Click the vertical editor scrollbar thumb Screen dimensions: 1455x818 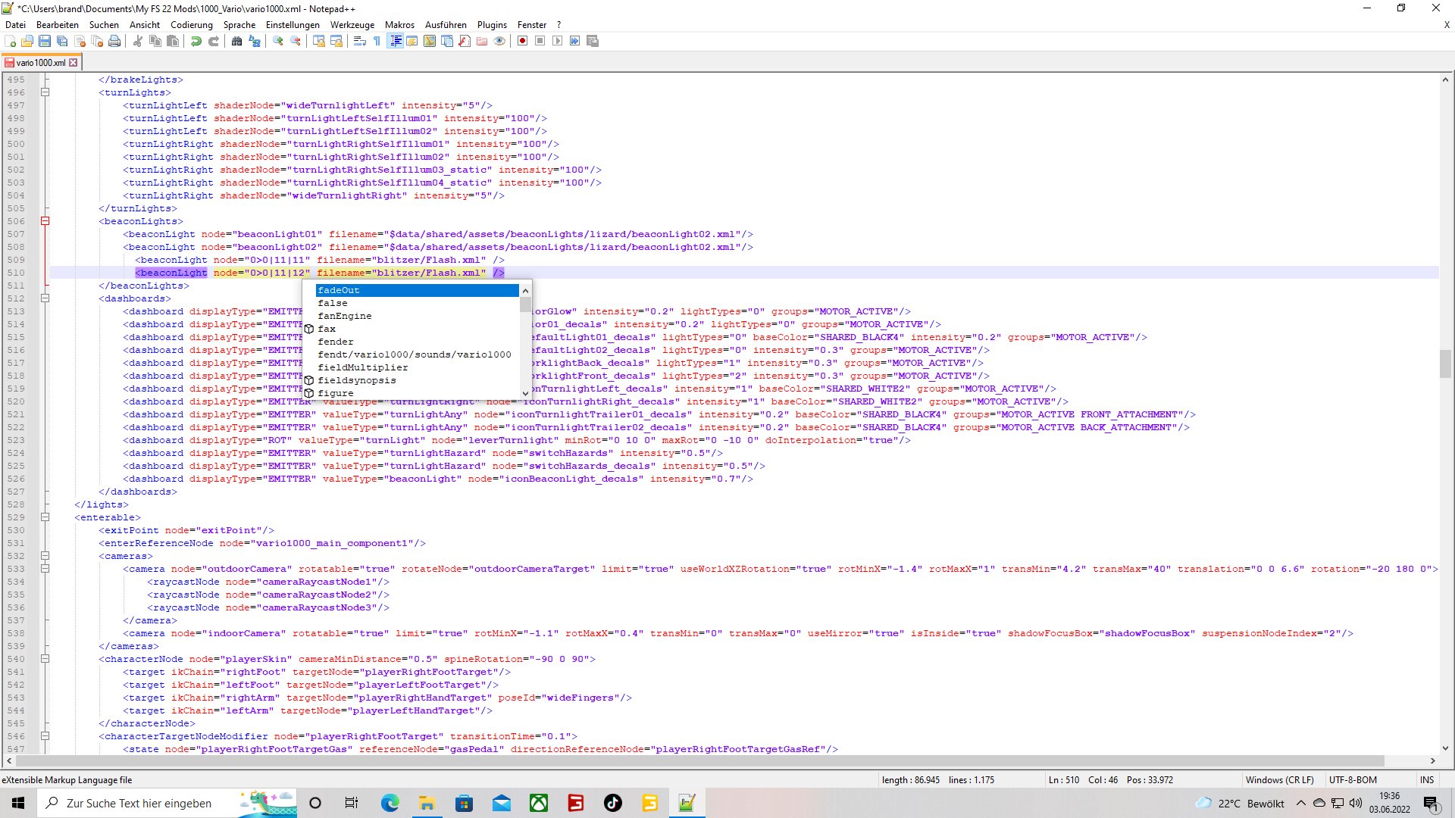click(1445, 365)
